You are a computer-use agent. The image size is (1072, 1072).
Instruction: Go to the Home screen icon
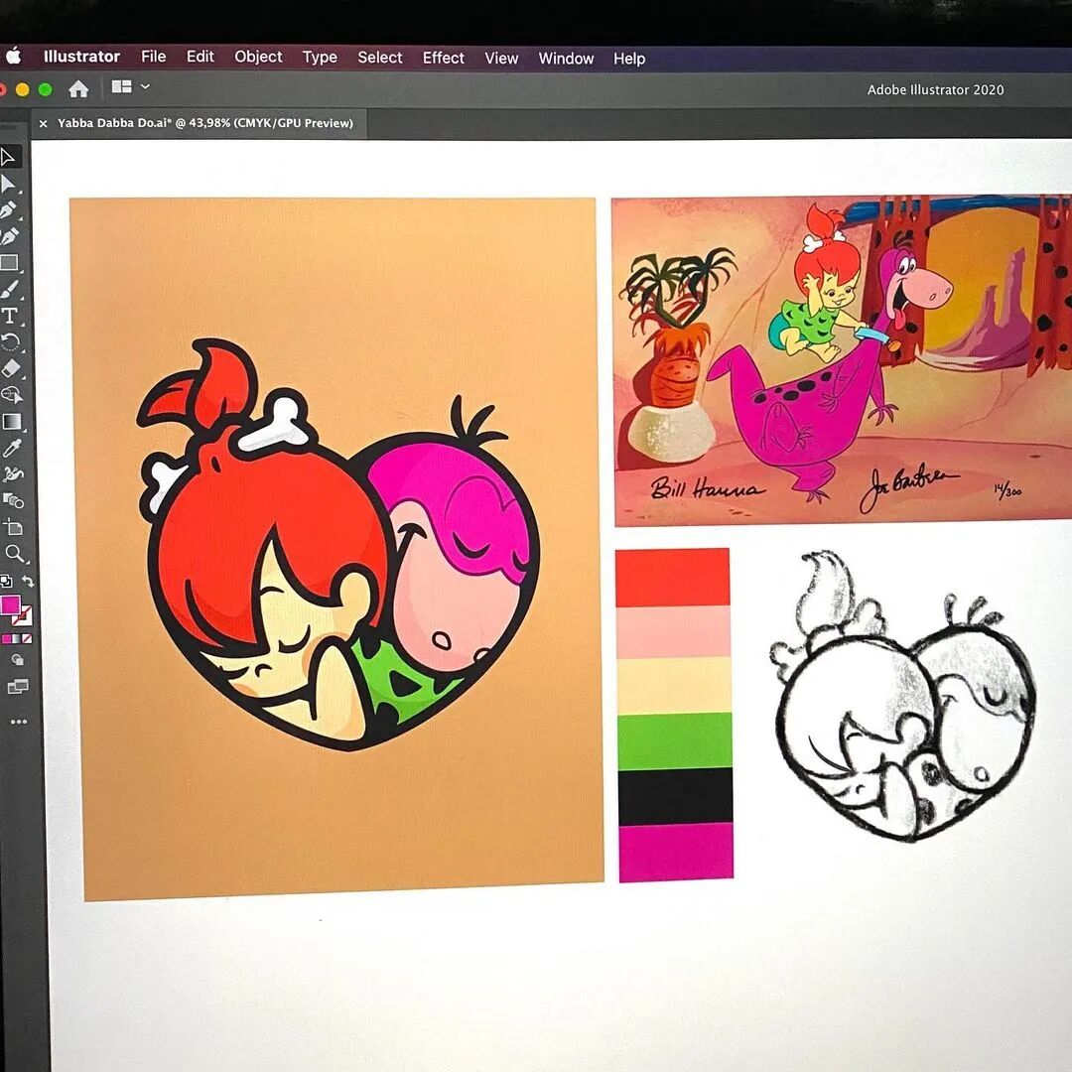click(78, 88)
